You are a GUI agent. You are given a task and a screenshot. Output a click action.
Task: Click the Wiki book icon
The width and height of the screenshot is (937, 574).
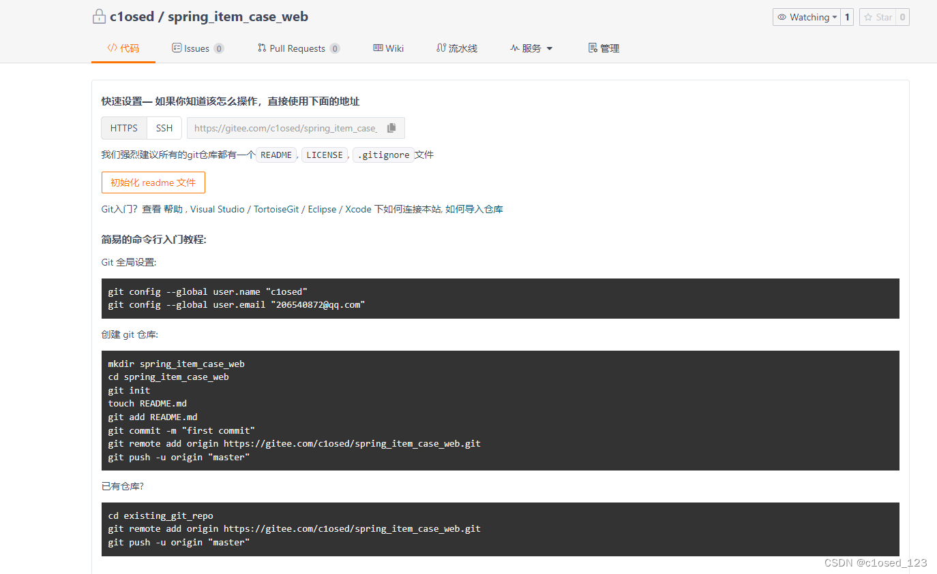pos(378,48)
